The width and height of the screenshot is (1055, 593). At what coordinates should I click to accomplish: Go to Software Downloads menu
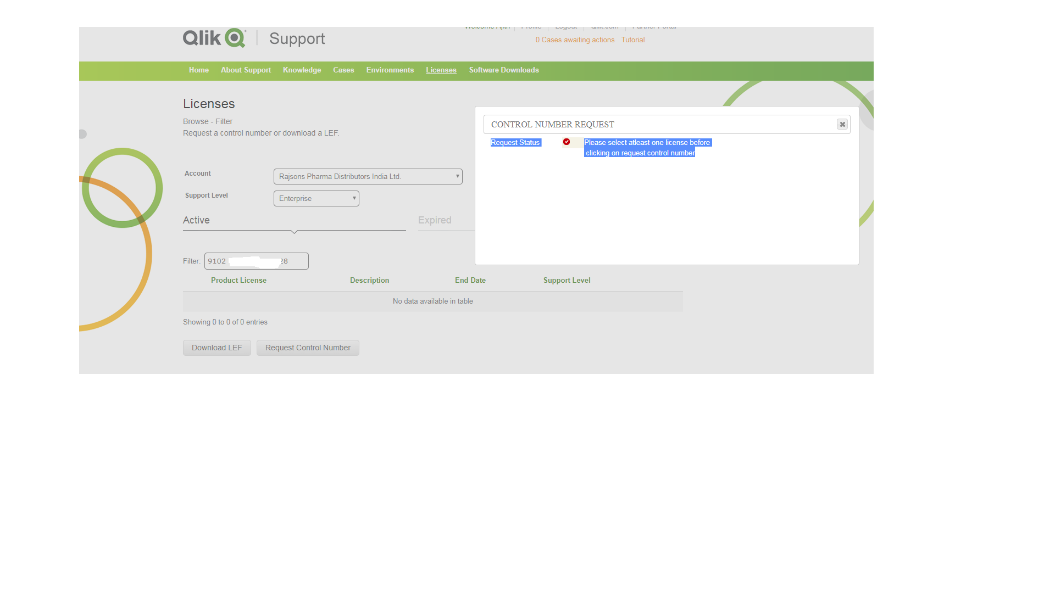[503, 70]
